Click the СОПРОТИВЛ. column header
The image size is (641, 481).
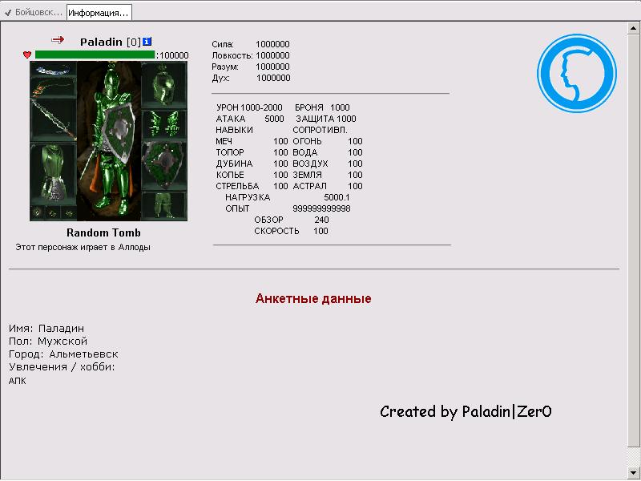click(x=320, y=130)
